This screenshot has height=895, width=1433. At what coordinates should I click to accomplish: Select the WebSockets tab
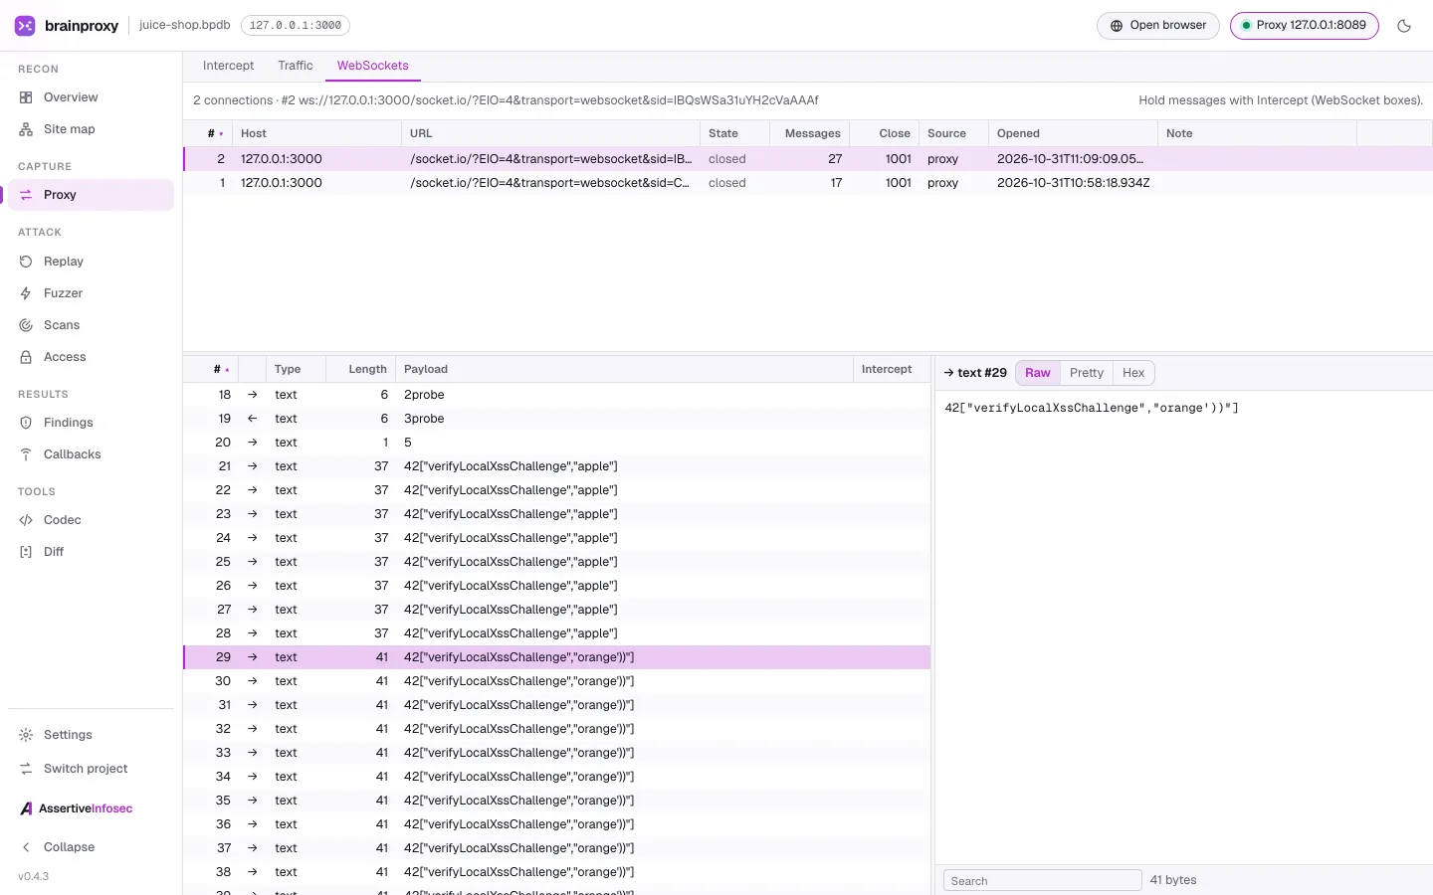(x=373, y=66)
